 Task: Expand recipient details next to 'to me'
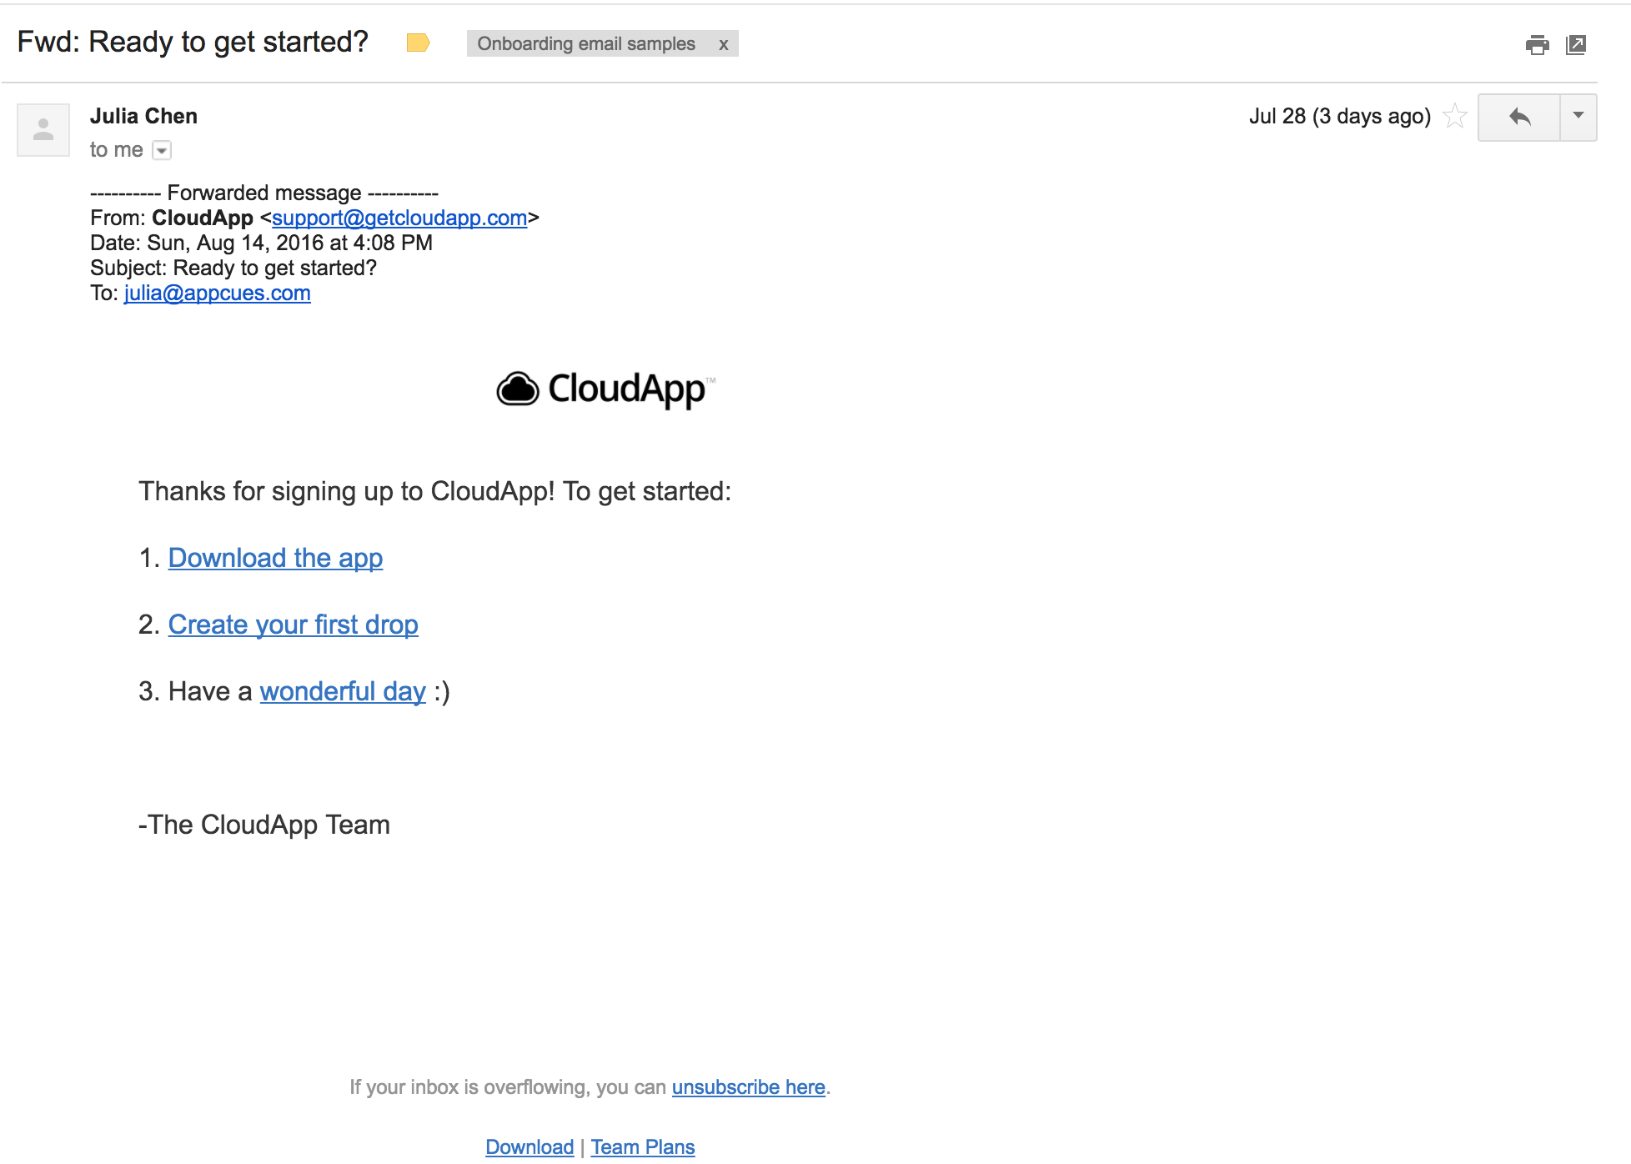tap(163, 150)
